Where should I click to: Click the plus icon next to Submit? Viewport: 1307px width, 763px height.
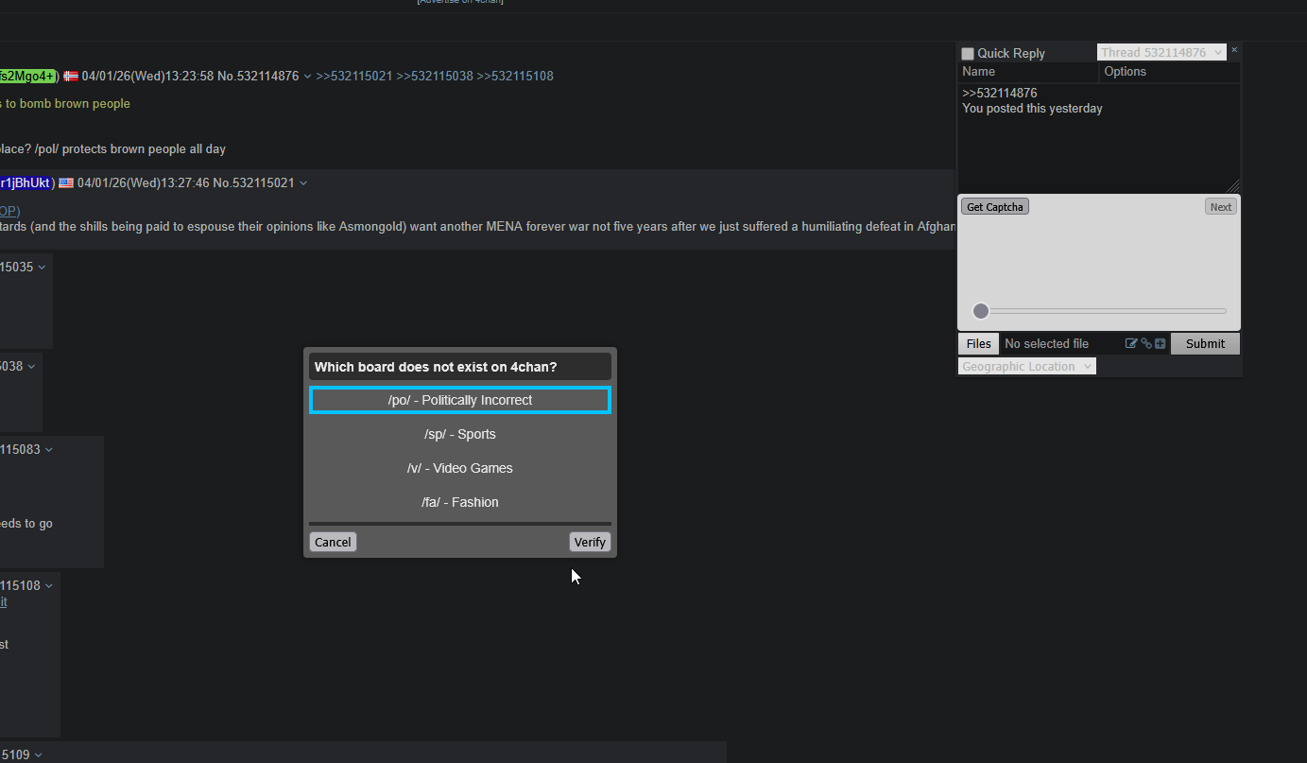1161,344
